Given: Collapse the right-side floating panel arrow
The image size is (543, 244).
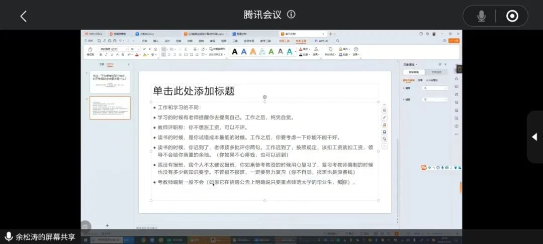Looking at the screenshot, I should [x=534, y=137].
